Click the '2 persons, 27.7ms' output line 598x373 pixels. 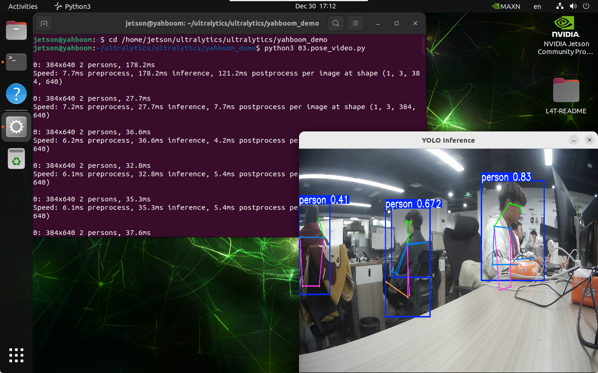point(92,98)
